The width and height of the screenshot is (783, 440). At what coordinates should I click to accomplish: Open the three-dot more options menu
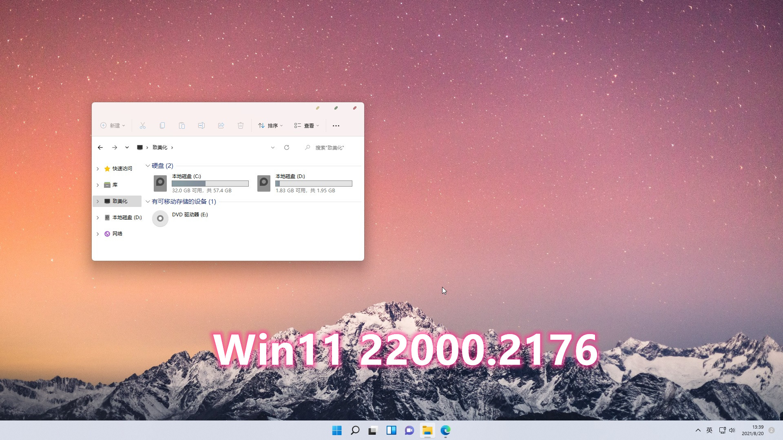(336, 125)
